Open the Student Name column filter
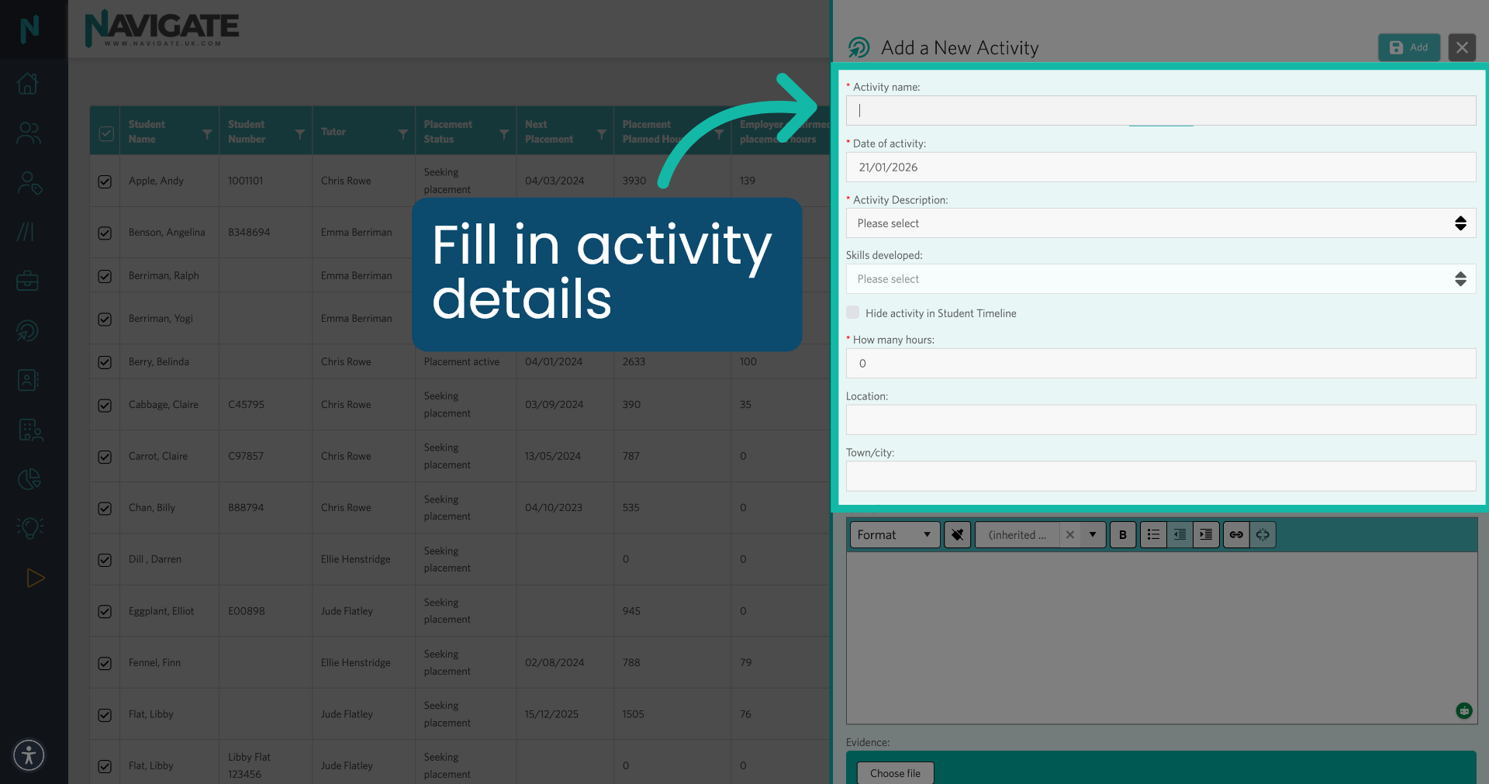This screenshot has width=1489, height=784. 206,133
